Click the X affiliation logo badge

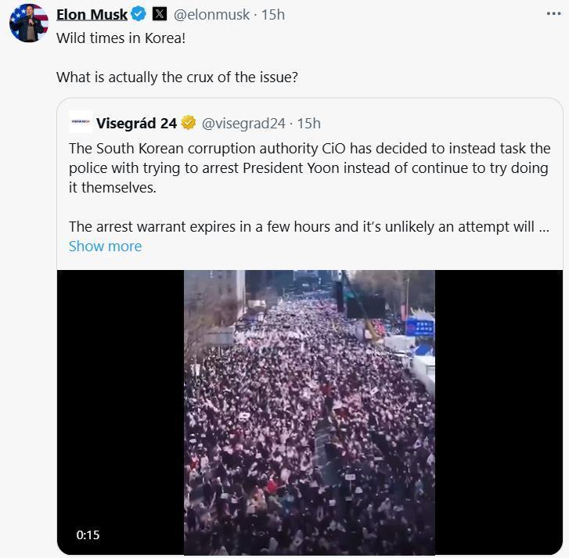coord(160,14)
